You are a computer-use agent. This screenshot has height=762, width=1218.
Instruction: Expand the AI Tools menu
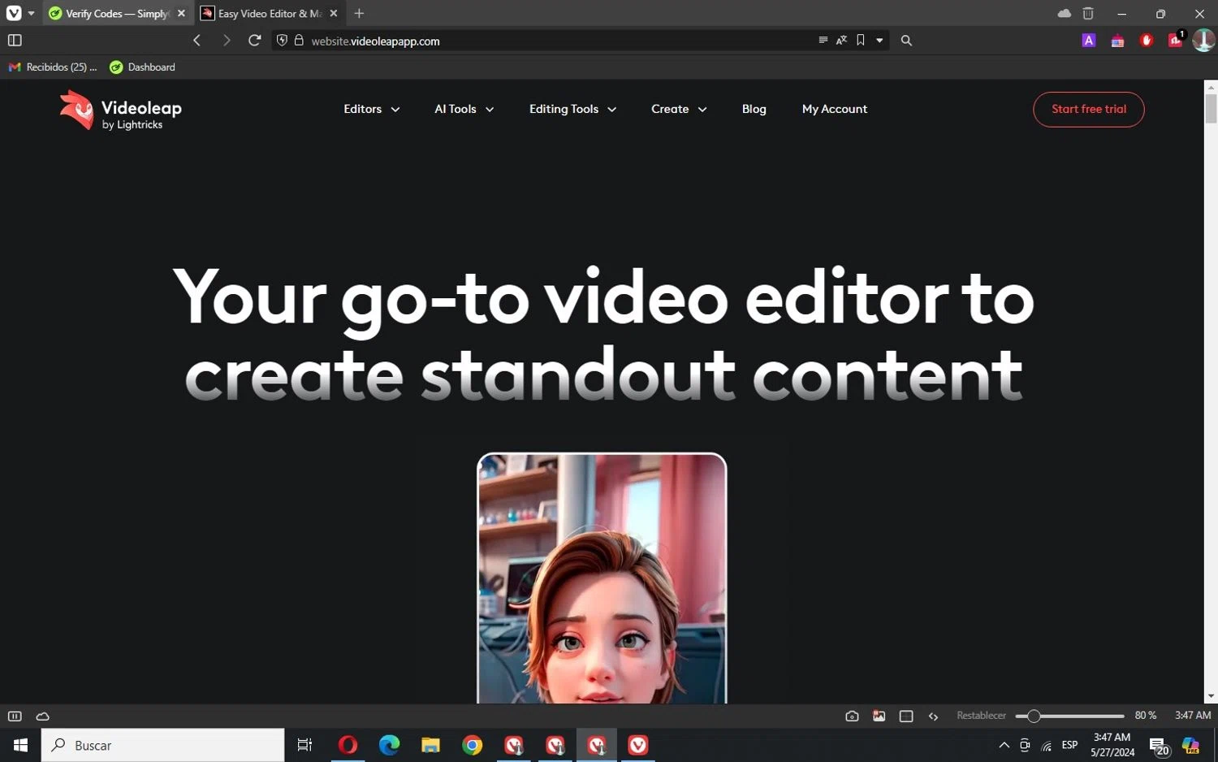[464, 109]
